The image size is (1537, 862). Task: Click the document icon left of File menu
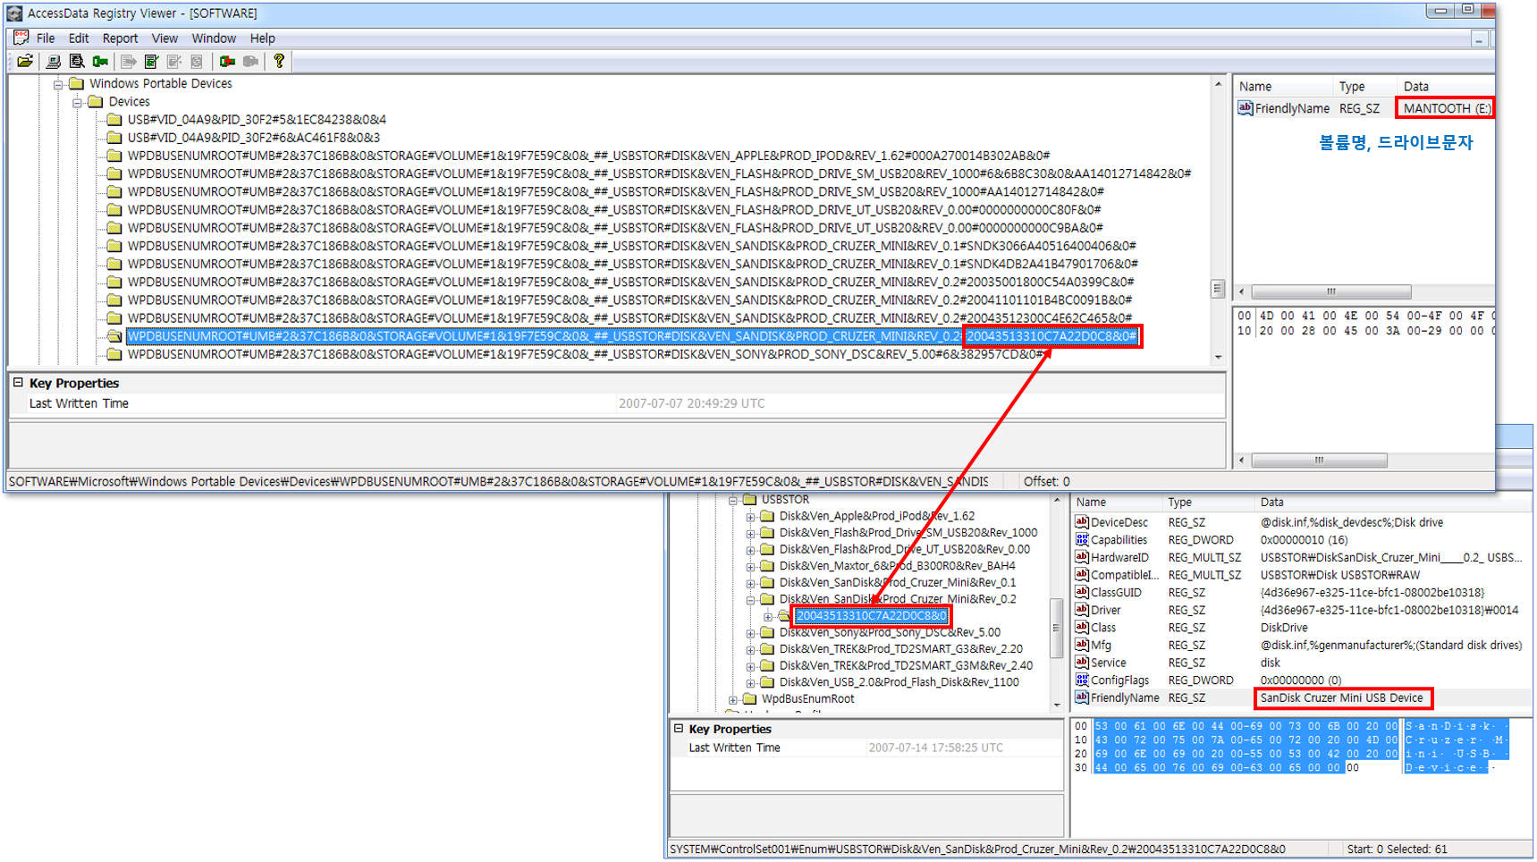tap(21, 38)
